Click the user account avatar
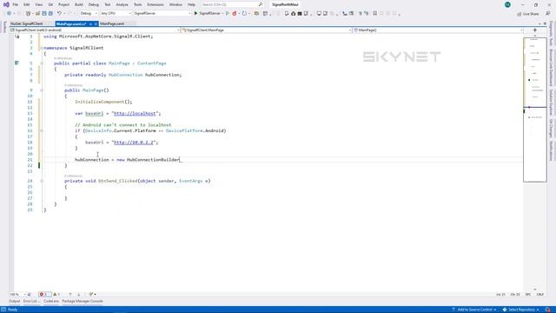 click(x=507, y=4)
